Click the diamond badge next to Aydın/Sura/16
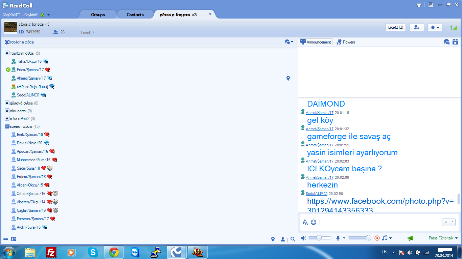Viewport: 462px width, 259px height. (44, 227)
